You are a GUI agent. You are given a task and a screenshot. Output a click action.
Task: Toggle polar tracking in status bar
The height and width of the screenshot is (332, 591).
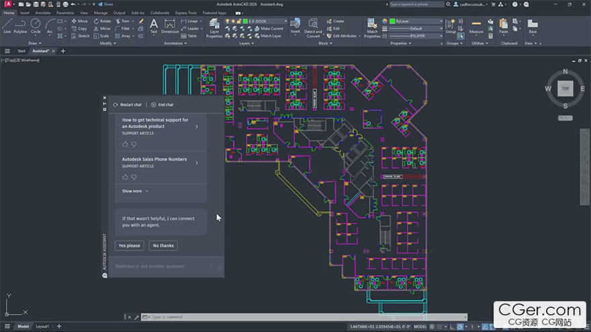460,327
